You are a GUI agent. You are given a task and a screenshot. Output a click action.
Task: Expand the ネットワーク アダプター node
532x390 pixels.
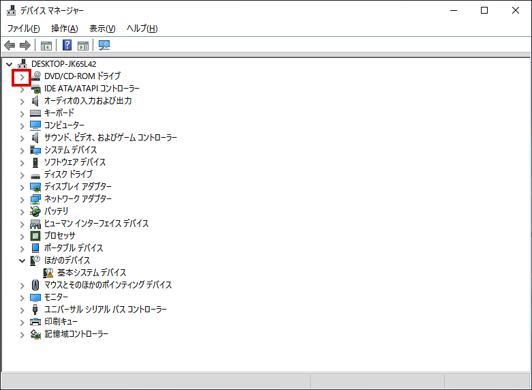(22, 200)
